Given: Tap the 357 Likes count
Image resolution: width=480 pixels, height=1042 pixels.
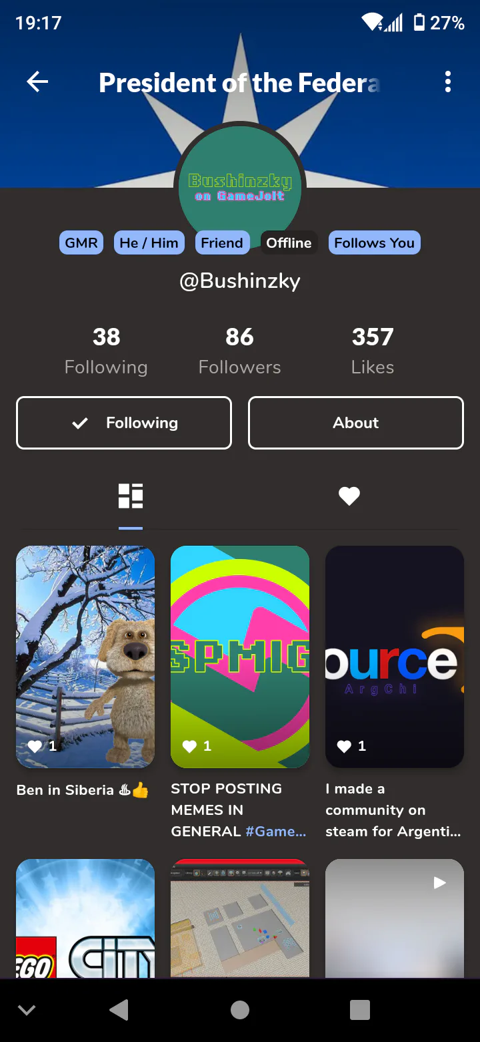Looking at the screenshot, I should click(x=373, y=351).
